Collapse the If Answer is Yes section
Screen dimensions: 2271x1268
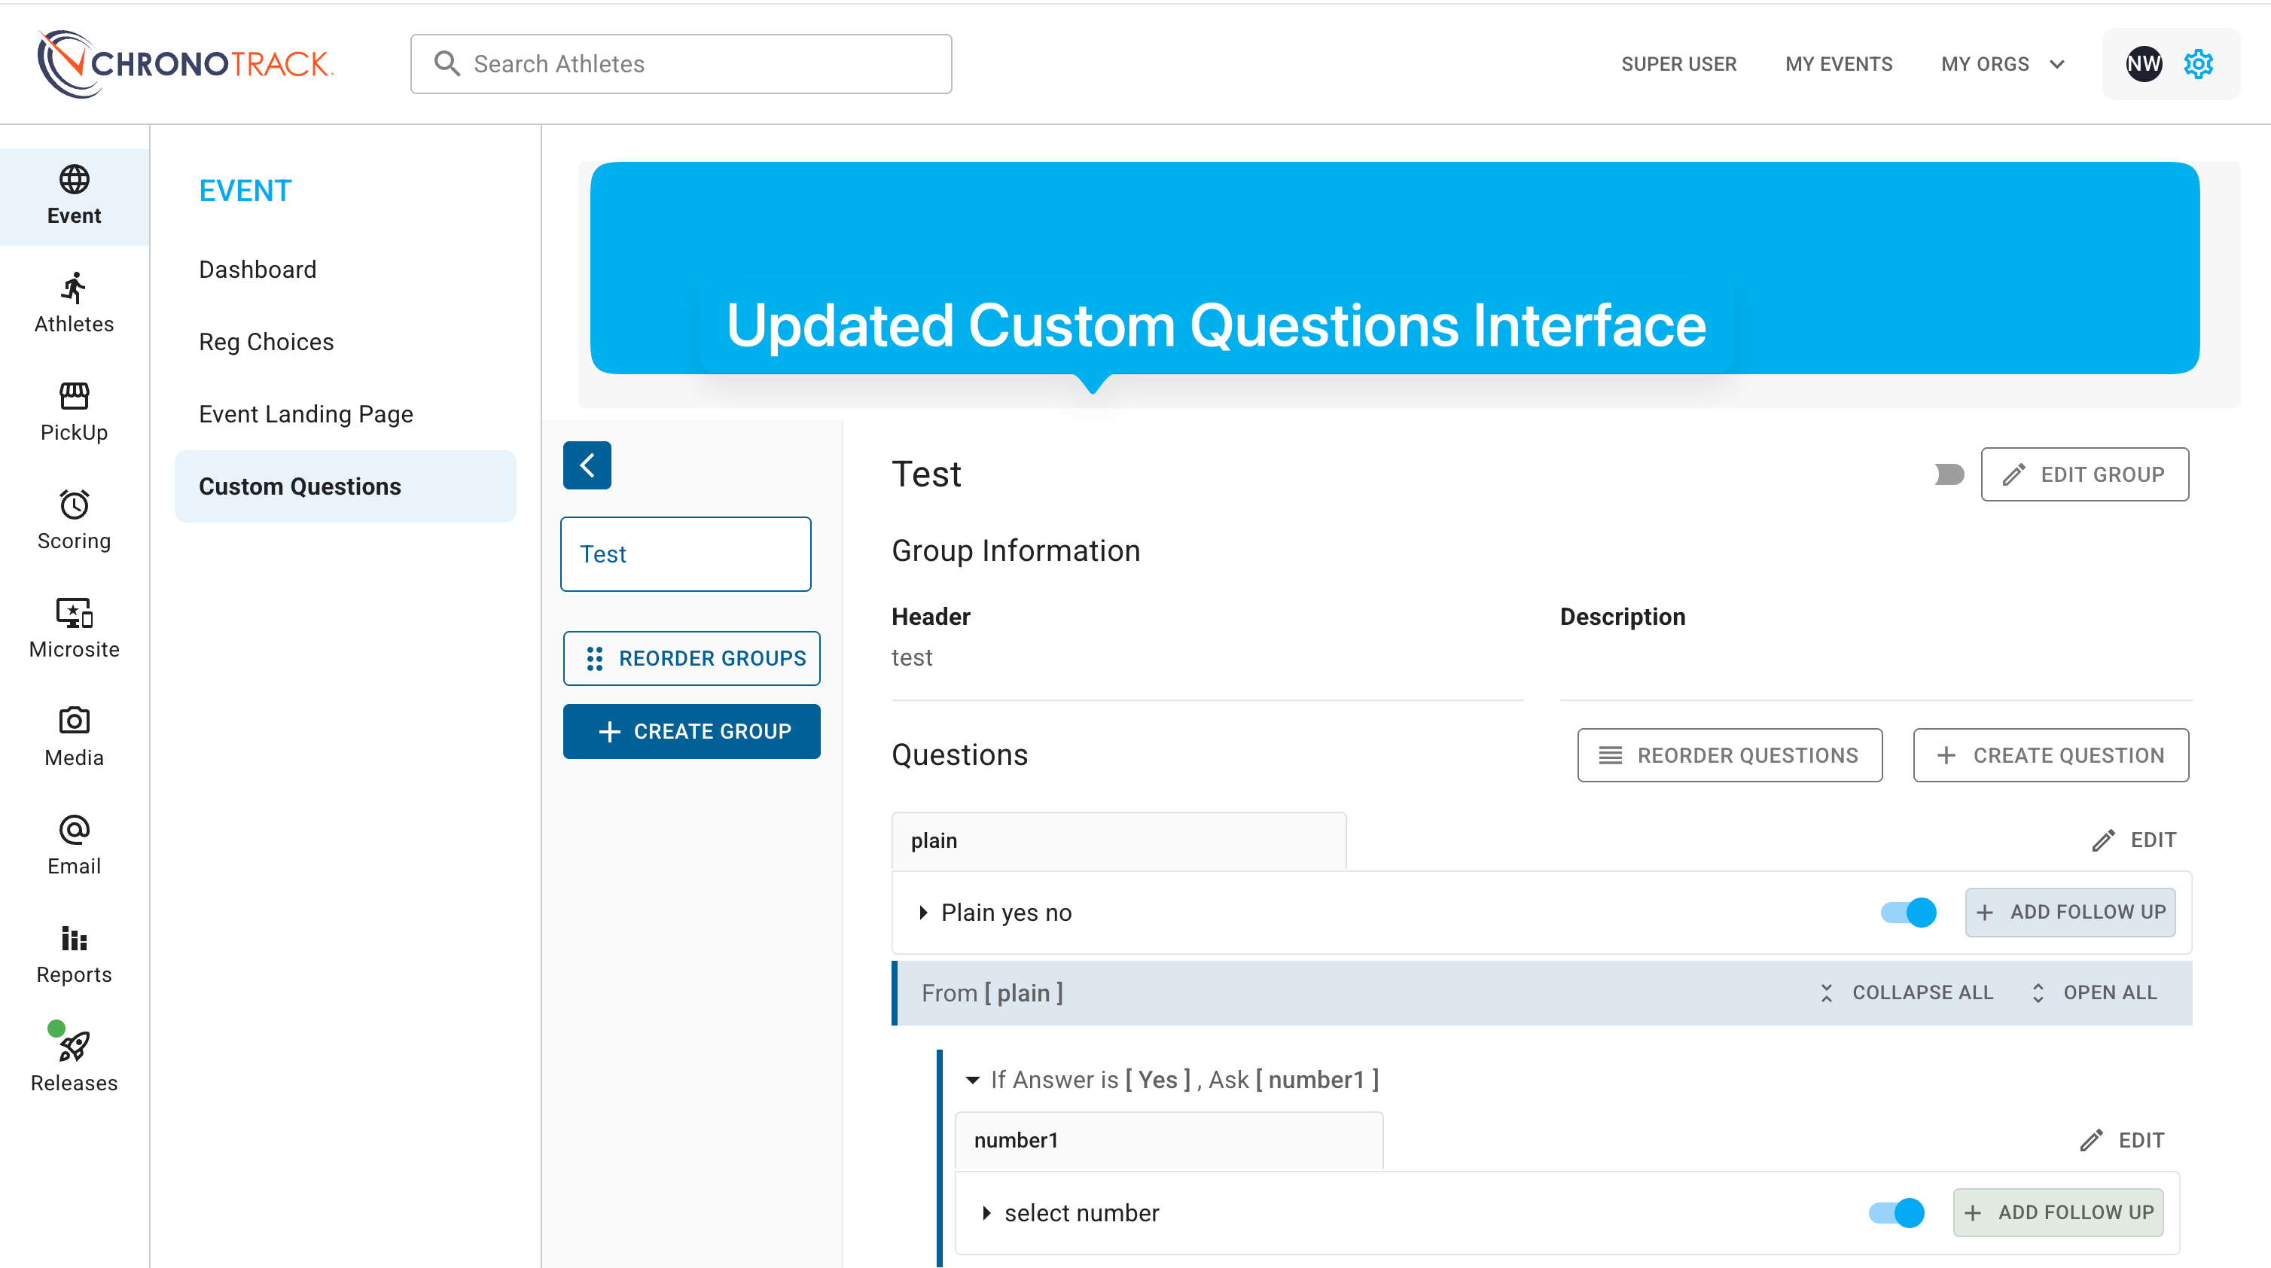point(972,1079)
